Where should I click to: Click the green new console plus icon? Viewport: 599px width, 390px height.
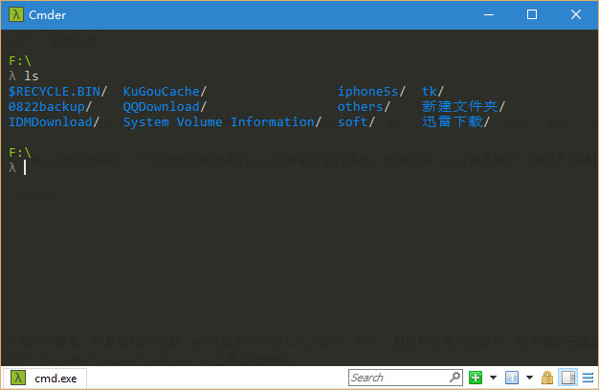click(477, 378)
